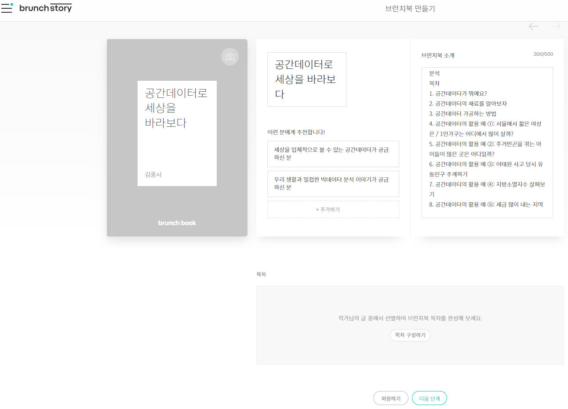The height and width of the screenshot is (409, 568).
Task: Click line '1. 공간데이터가 뭐예요?'
Action: (x=458, y=93)
